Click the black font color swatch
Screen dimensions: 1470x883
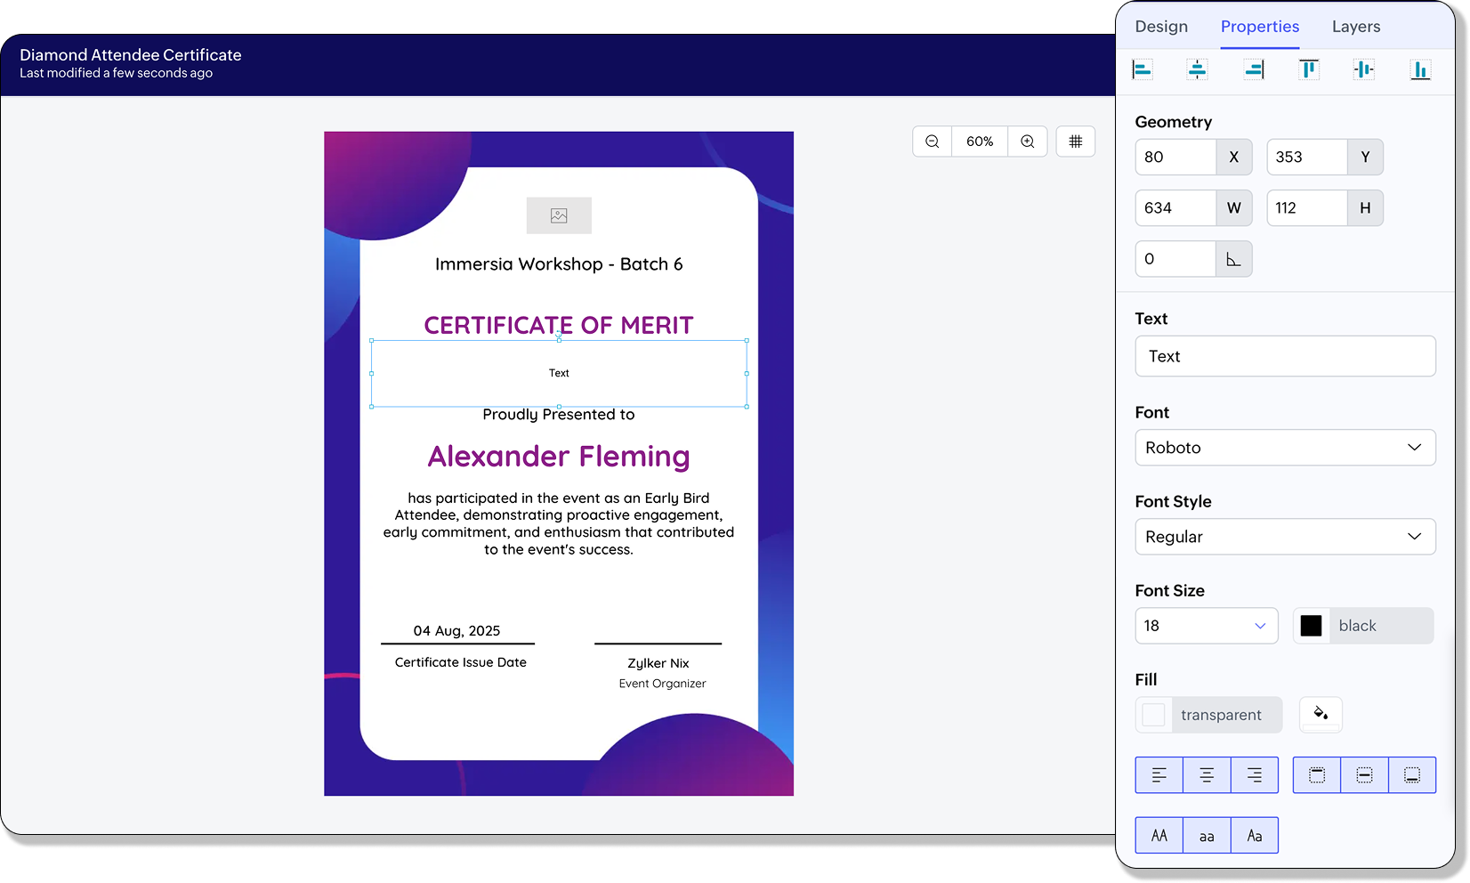click(x=1312, y=626)
